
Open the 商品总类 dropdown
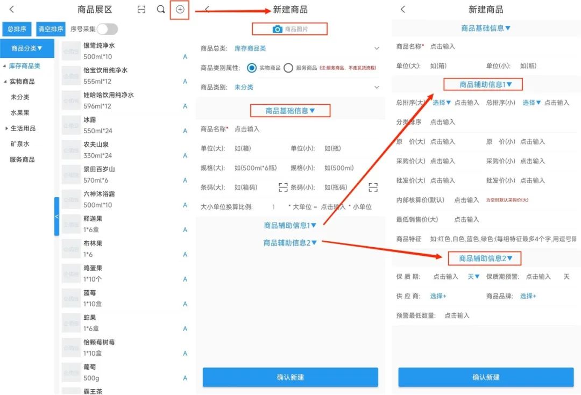tap(377, 48)
